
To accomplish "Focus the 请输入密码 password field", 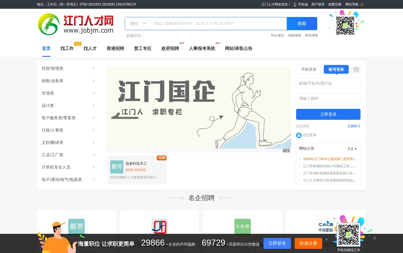I will pos(328,98).
